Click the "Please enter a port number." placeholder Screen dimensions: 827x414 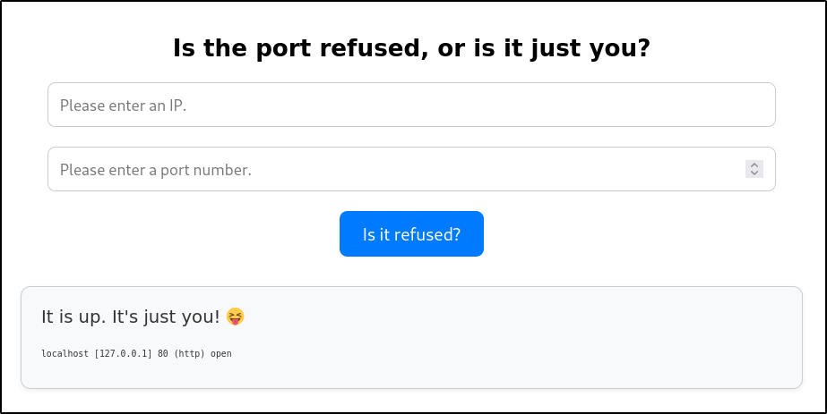click(156, 169)
